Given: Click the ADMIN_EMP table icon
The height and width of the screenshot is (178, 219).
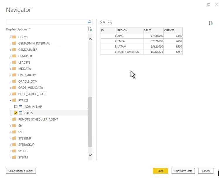Looking at the screenshot, I should (x=21, y=107).
